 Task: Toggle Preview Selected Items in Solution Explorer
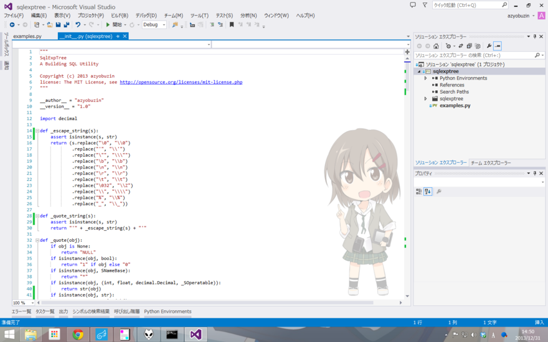pos(498,46)
